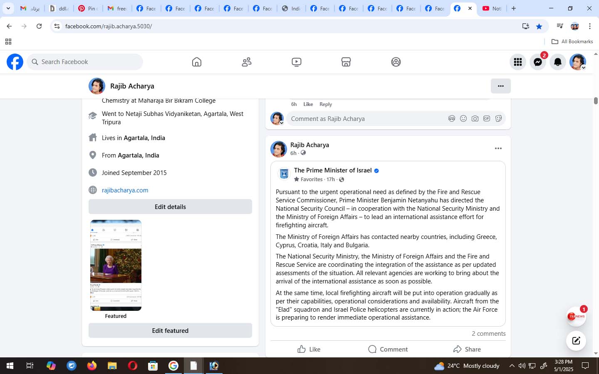Click the profile three-dots options button
Image resolution: width=599 pixels, height=374 pixels.
point(501,86)
